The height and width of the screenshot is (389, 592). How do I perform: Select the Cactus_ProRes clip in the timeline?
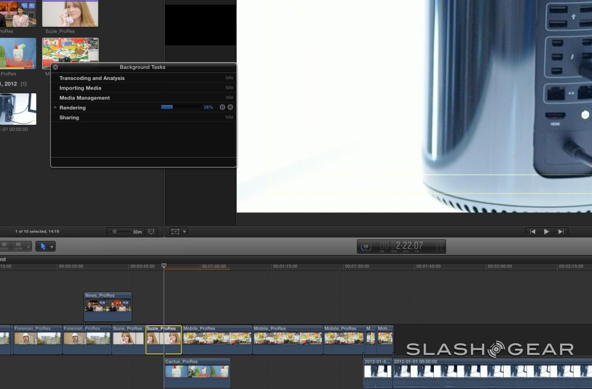pyautogui.click(x=197, y=372)
